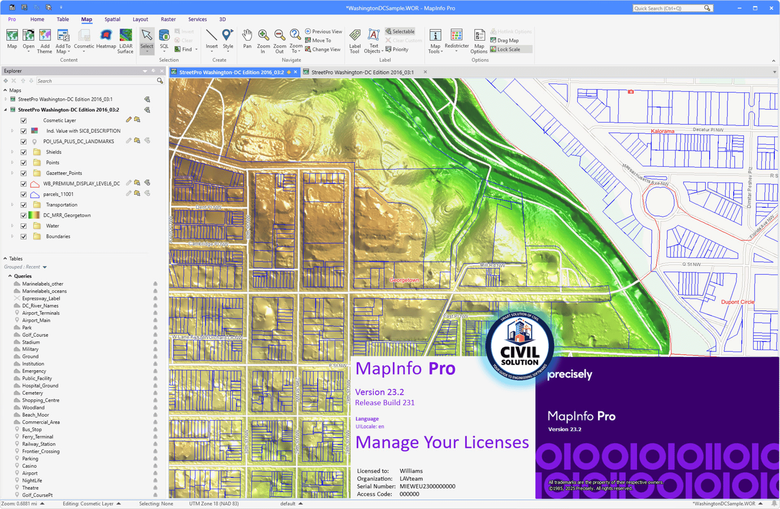Collapse the Maps section in Explorer
The height and width of the screenshot is (509, 780).
coord(5,90)
